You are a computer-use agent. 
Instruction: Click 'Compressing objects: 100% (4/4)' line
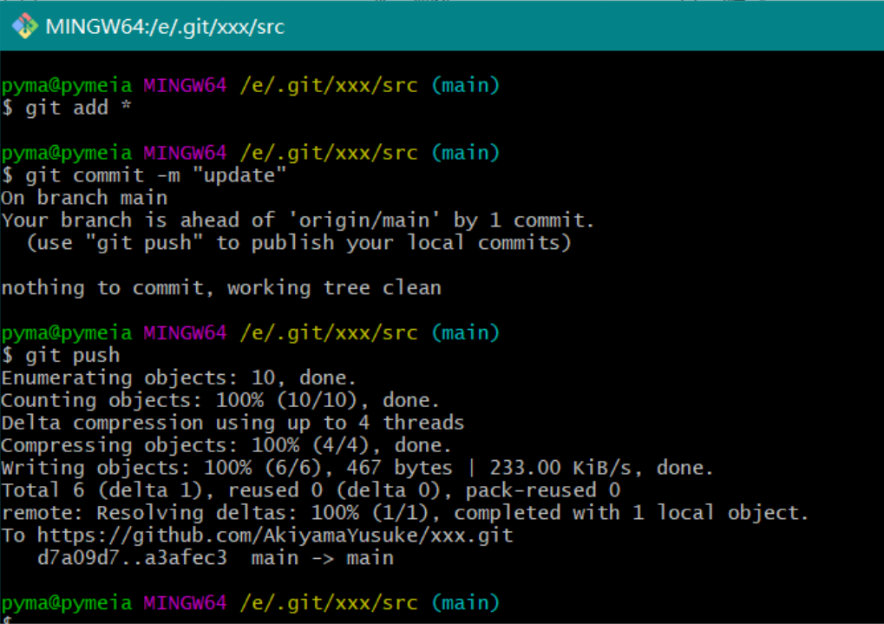point(226,445)
